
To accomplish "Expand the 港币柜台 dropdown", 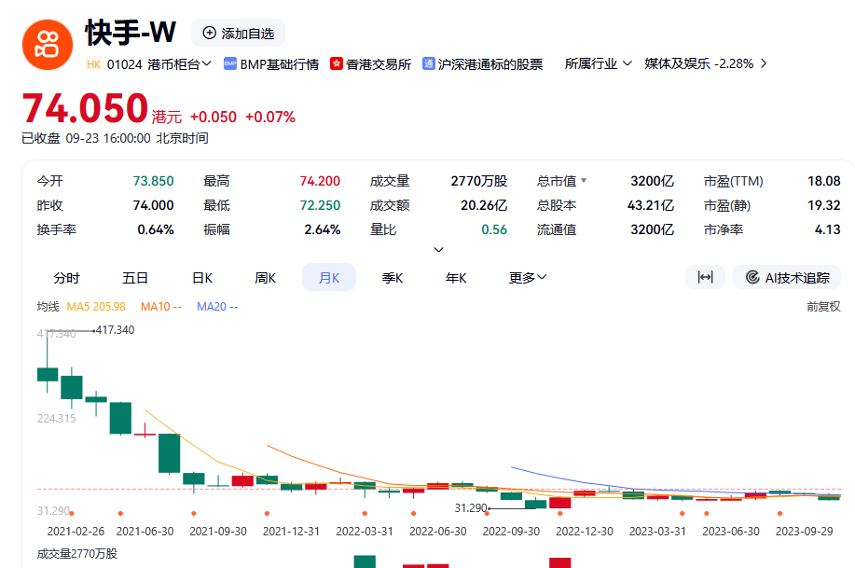I will coord(179,64).
